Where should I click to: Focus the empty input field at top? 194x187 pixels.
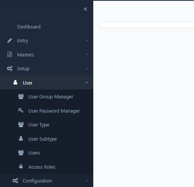[x=147, y=25]
